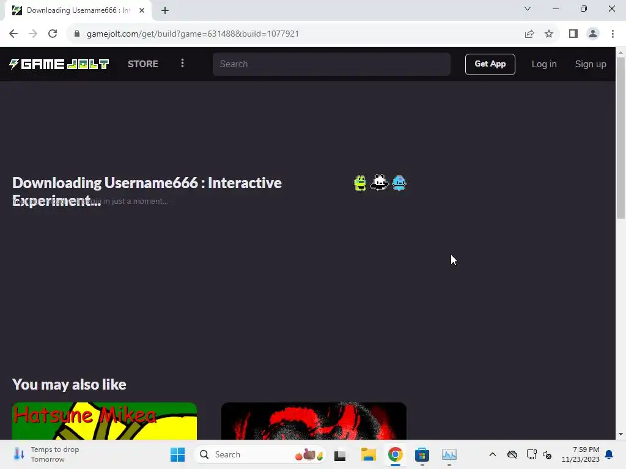The height and width of the screenshot is (469, 626).
Task: Click the Game Jolt logo
Action: point(59,64)
